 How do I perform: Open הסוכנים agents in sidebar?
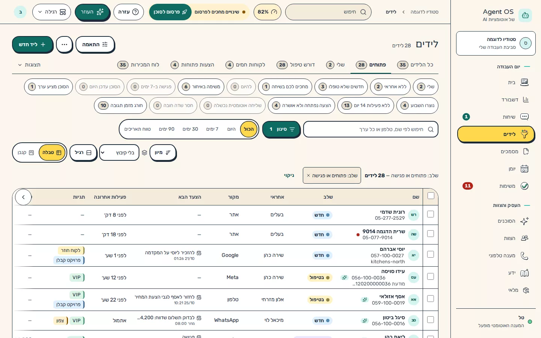tap(496, 221)
